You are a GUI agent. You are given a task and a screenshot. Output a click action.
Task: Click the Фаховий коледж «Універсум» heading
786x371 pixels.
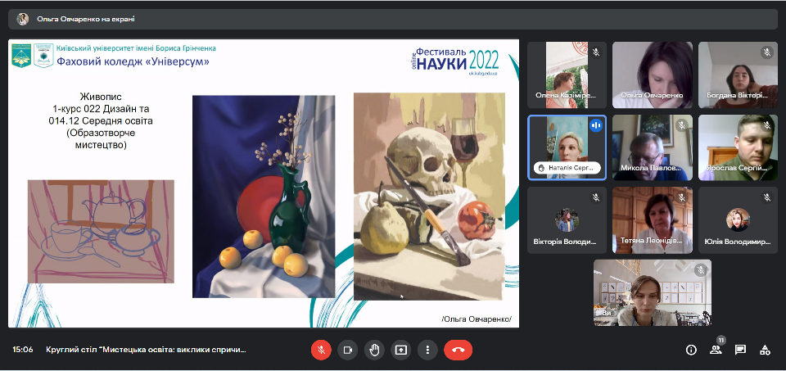(x=133, y=61)
